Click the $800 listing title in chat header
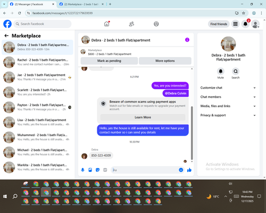The width and height of the screenshot is (266, 213). click(110, 54)
